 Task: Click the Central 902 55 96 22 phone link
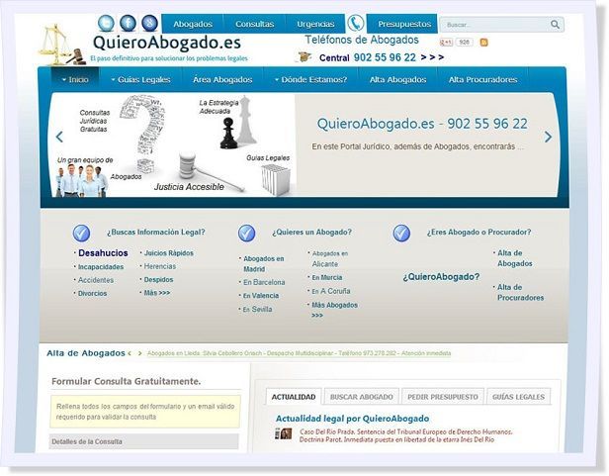point(382,57)
